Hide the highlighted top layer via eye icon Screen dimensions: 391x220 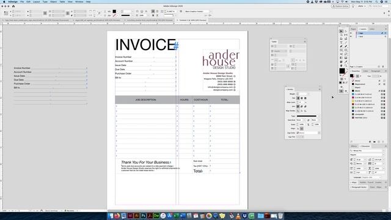point(351,33)
